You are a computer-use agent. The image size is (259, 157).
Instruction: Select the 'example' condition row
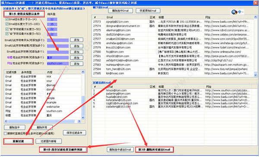pos(43,102)
